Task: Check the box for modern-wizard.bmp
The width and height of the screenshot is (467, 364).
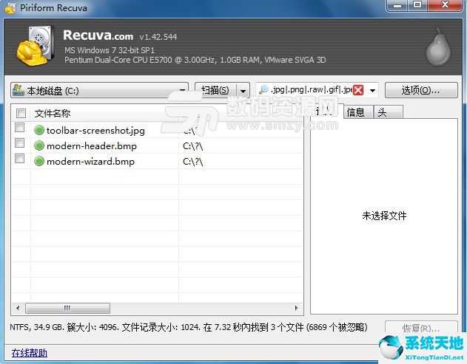Action: [20, 159]
